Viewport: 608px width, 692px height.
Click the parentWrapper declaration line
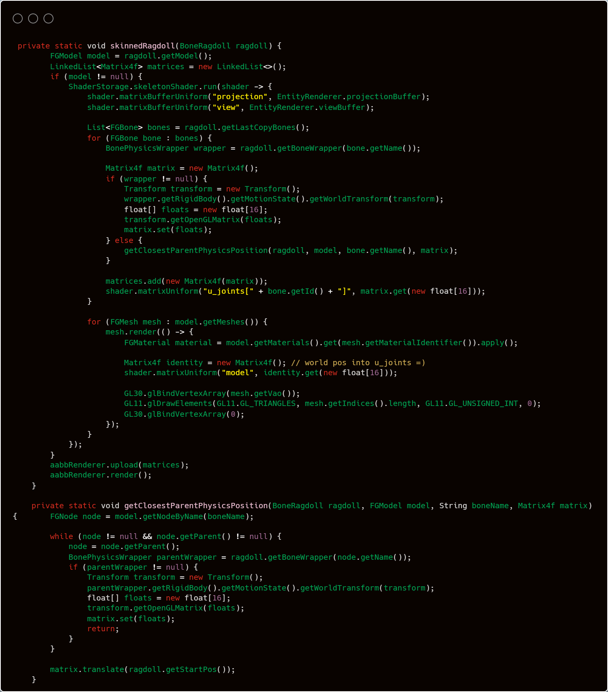(240, 557)
